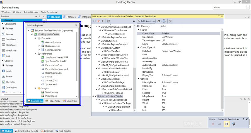Select the WrapPanel item in Toolbox

point(9,50)
